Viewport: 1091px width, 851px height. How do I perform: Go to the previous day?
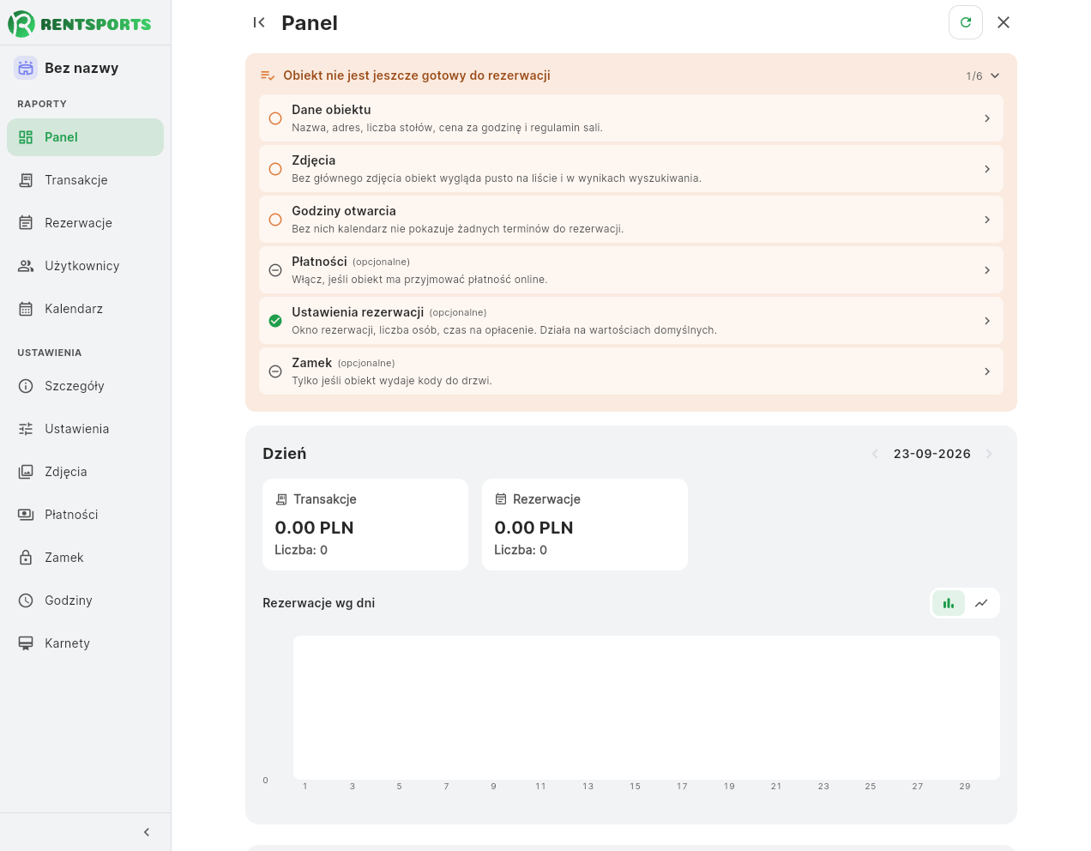click(875, 454)
